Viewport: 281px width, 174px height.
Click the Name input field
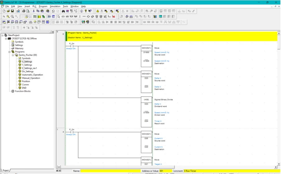110,171
